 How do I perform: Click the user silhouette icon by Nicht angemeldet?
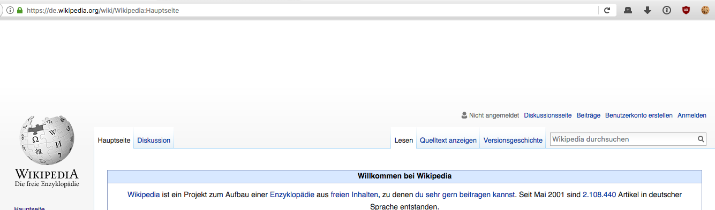464,115
